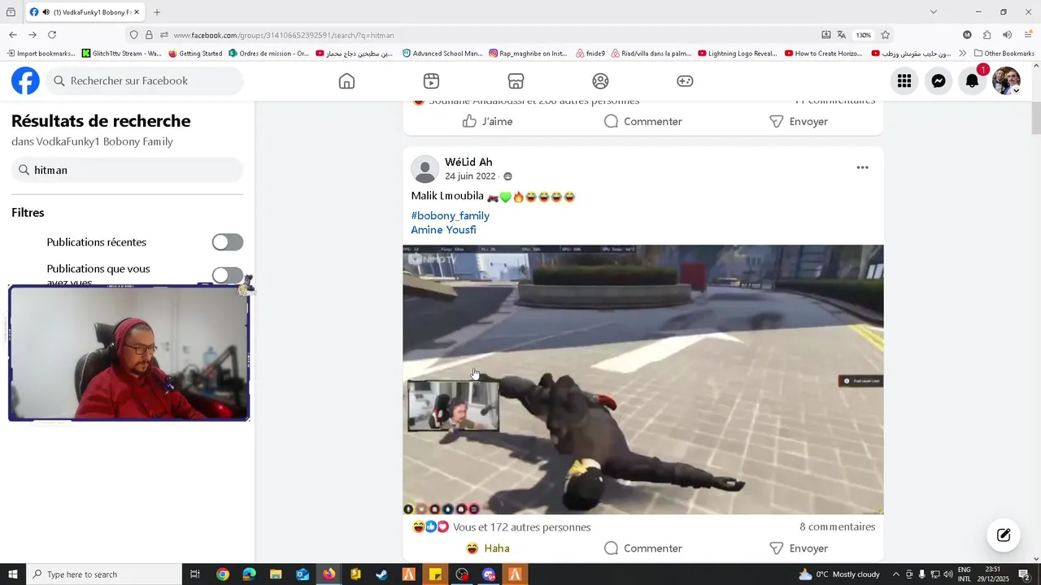Open the Gaming controller icon
The height and width of the screenshot is (585, 1041).
[x=685, y=81]
